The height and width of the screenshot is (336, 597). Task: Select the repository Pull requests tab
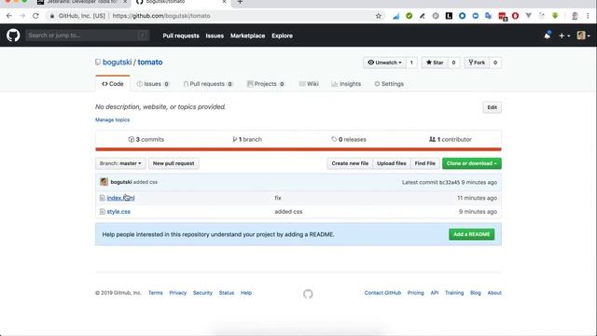208,84
